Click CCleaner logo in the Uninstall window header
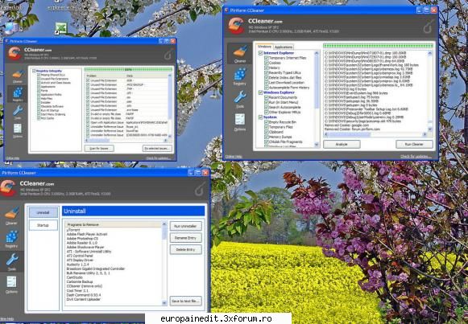This screenshot has height=324, width=468. tap(8, 188)
